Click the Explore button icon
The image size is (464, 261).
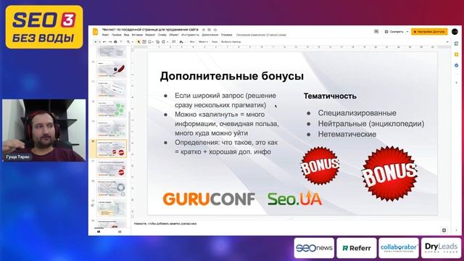(444, 231)
